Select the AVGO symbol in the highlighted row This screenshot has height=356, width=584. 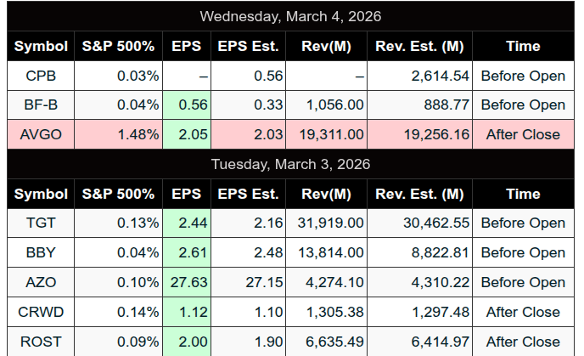(41, 134)
